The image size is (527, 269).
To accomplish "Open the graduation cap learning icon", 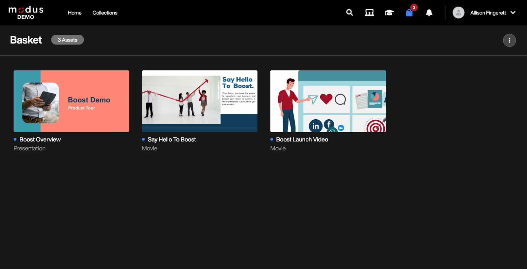I will pos(389,13).
